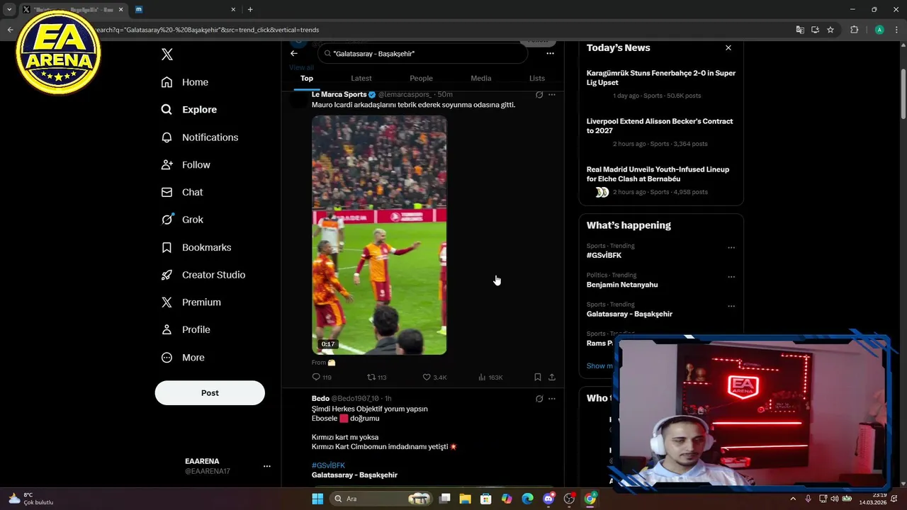This screenshot has width=907, height=510.
Task: Click the Windows taskbar search box
Action: pyautogui.click(x=381, y=499)
